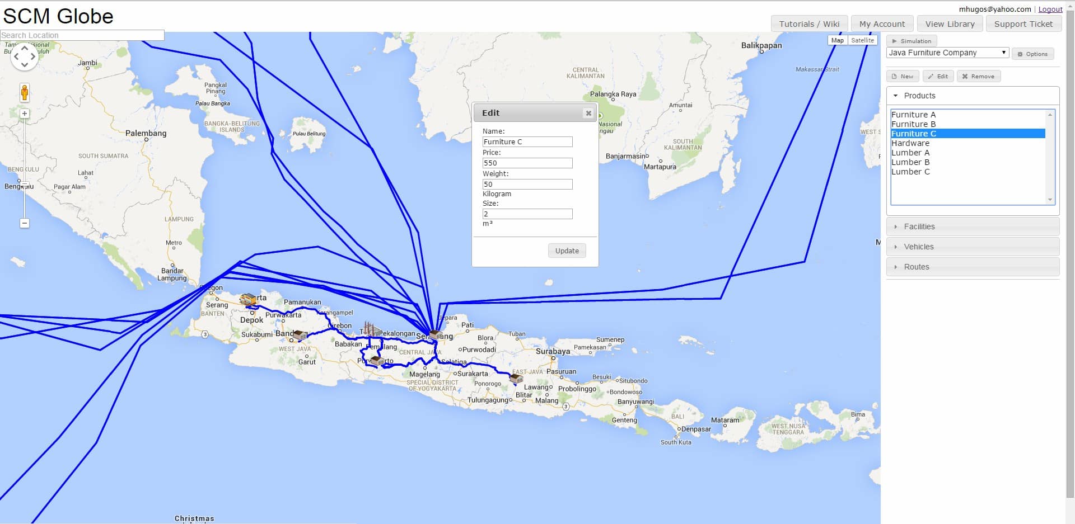This screenshot has width=1075, height=524.
Task: Click product list scrollbar down arrow
Action: pos(1050,200)
